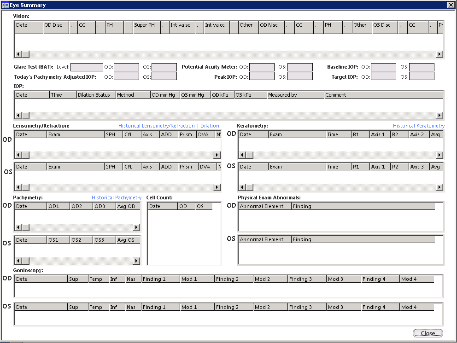The width and height of the screenshot is (457, 343).
Task: Open Historical Keratometry link
Action: tap(418, 126)
